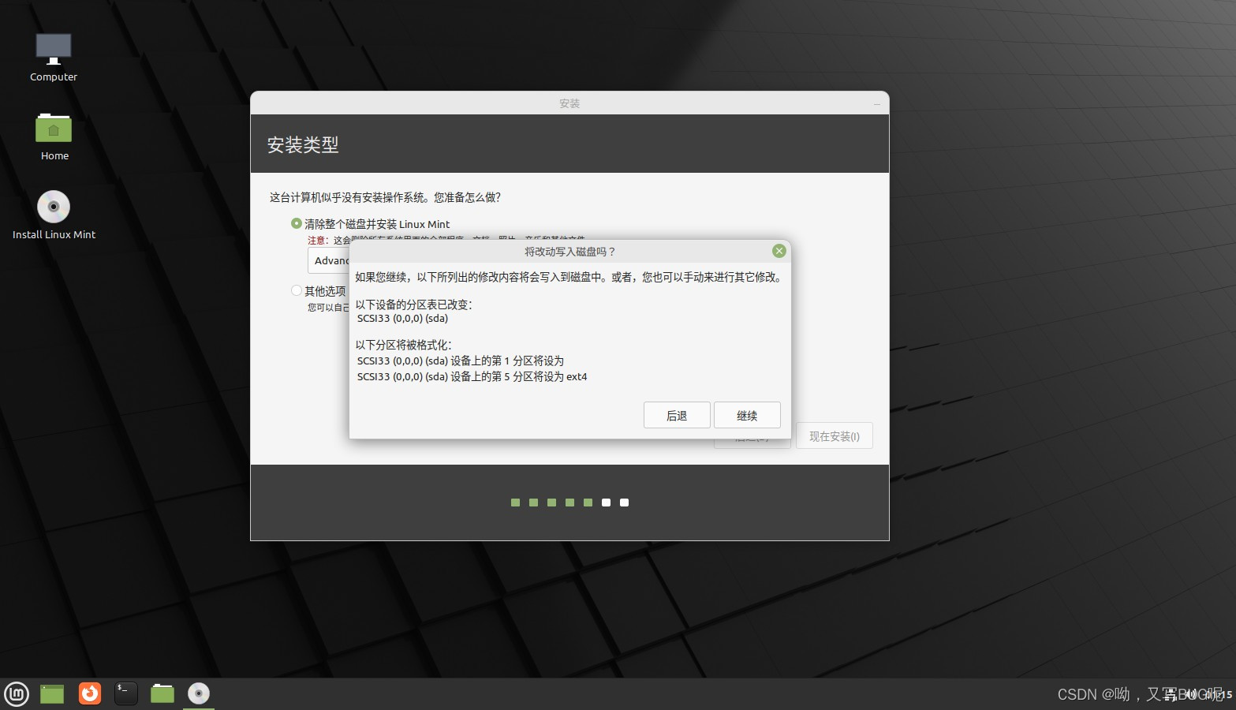
Task: Click the line mentioning partition 1 of sda
Action: 460,361
